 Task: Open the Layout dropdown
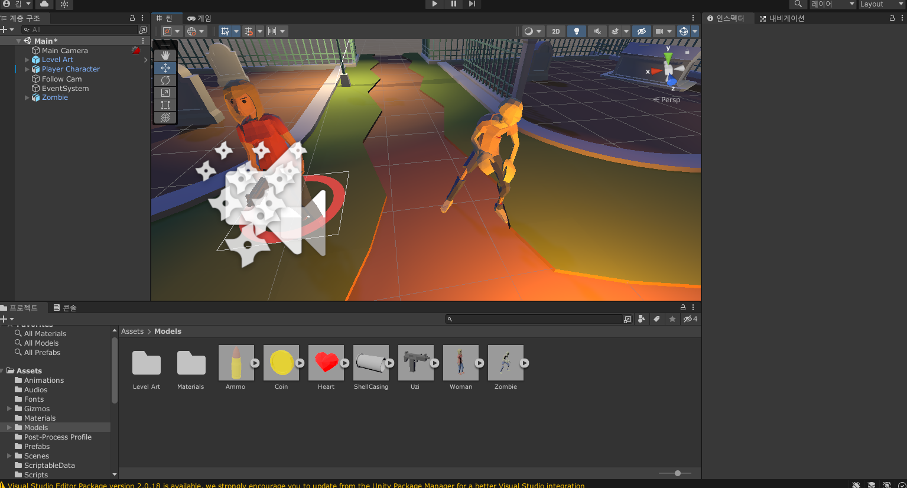(x=881, y=4)
